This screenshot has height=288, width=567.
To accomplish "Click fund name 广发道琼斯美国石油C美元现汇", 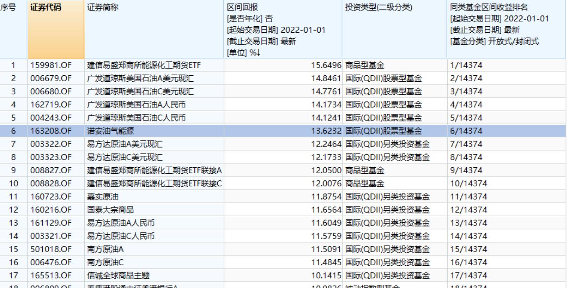I will [140, 92].
